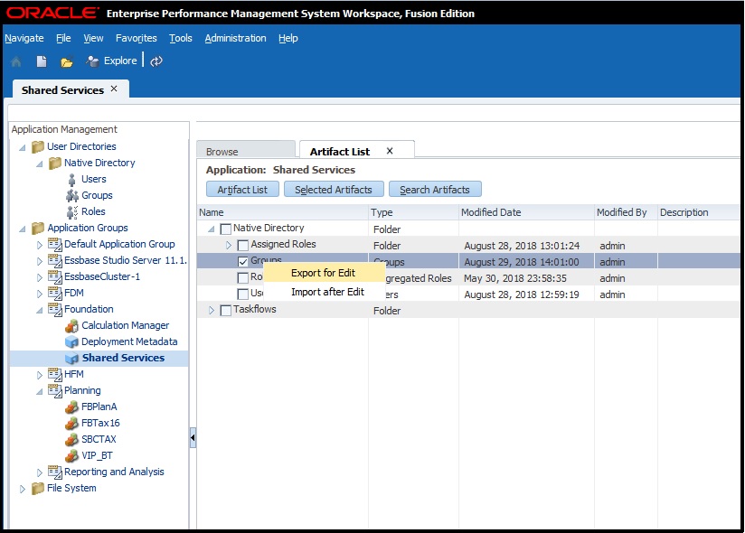Expand the Default Application Group node
This screenshot has height=533, width=745.
tap(39, 245)
